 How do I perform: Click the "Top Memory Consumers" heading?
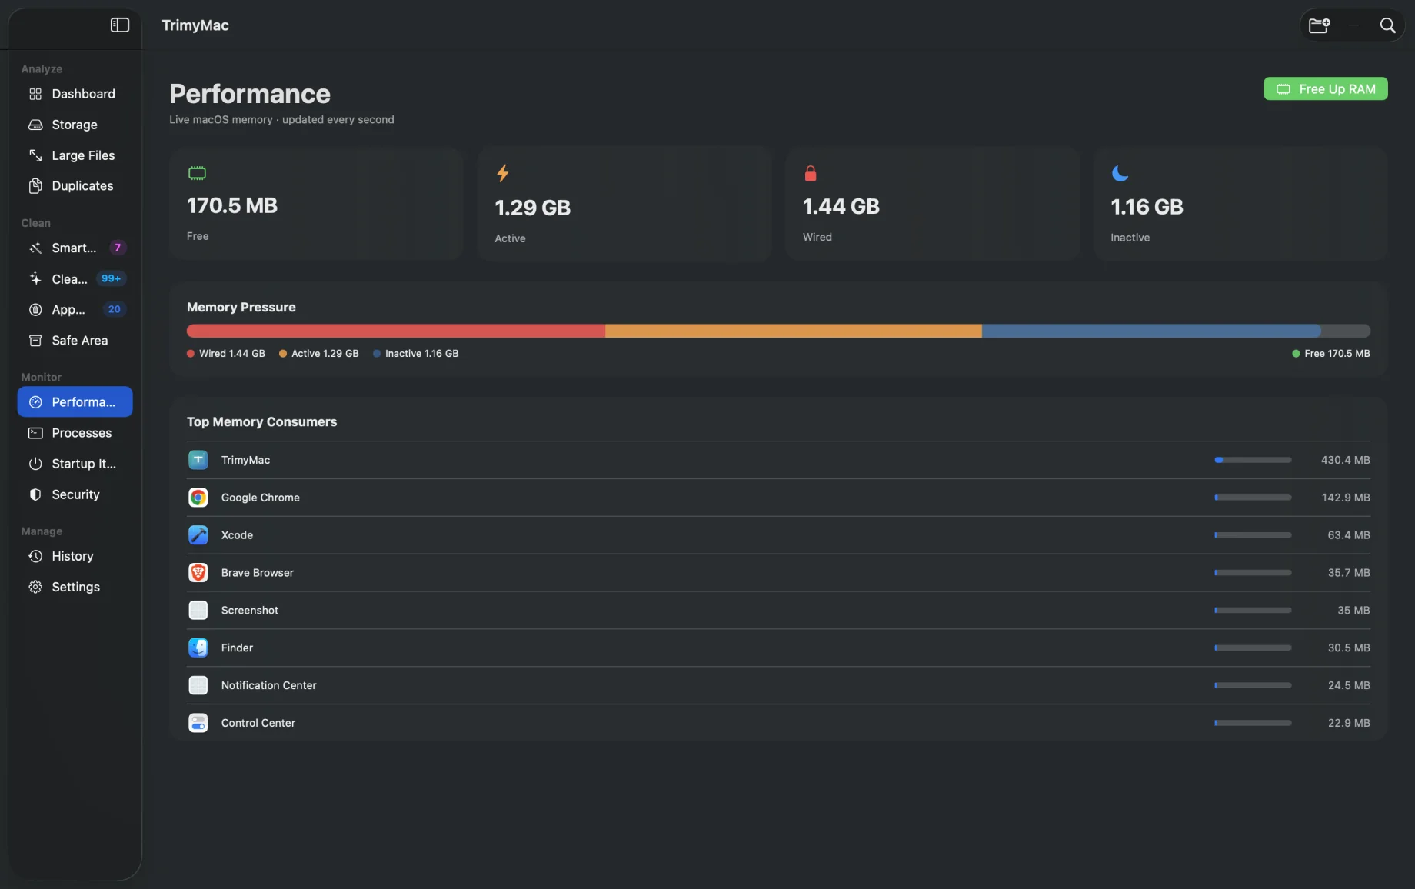point(261,422)
